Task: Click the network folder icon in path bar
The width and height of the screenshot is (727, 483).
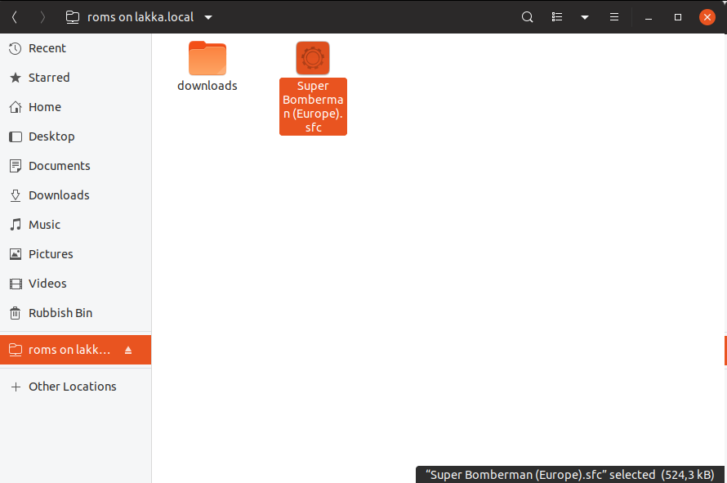Action: click(73, 18)
